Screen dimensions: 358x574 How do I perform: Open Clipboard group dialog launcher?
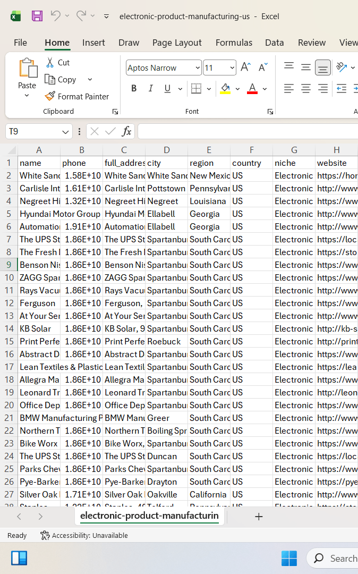[x=115, y=112]
